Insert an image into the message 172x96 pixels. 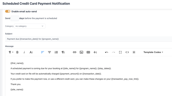[81, 52]
